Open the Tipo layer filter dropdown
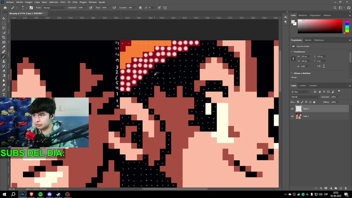Viewport: 352px width, 198px height. (x=300, y=92)
